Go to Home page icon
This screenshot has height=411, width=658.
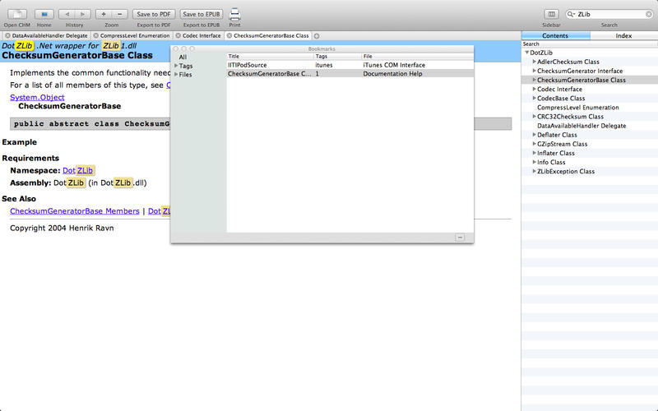pyautogui.click(x=44, y=14)
